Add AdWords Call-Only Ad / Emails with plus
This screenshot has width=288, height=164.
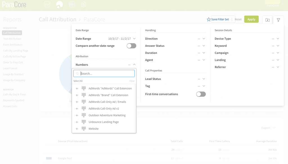click(x=77, y=102)
